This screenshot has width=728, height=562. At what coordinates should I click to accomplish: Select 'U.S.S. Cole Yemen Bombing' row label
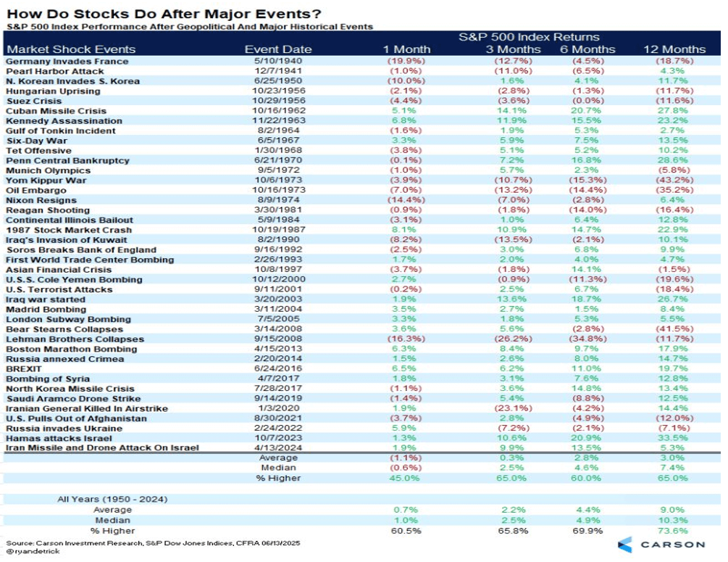(x=74, y=280)
